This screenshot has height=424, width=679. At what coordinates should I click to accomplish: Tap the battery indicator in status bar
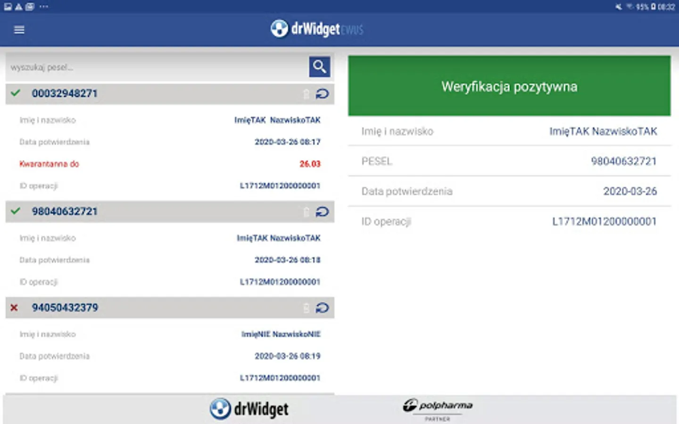tap(654, 7)
